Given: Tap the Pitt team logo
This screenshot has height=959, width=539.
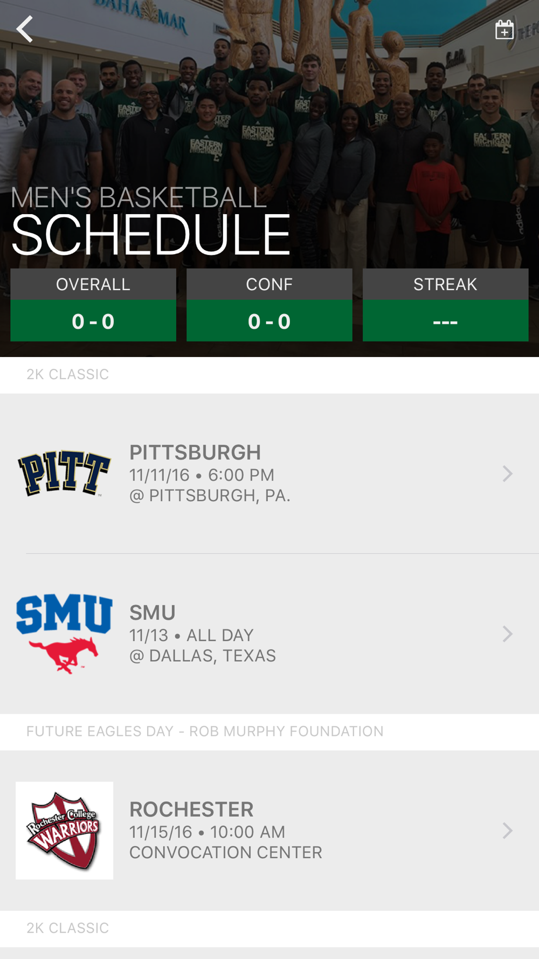Looking at the screenshot, I should pyautogui.click(x=64, y=473).
